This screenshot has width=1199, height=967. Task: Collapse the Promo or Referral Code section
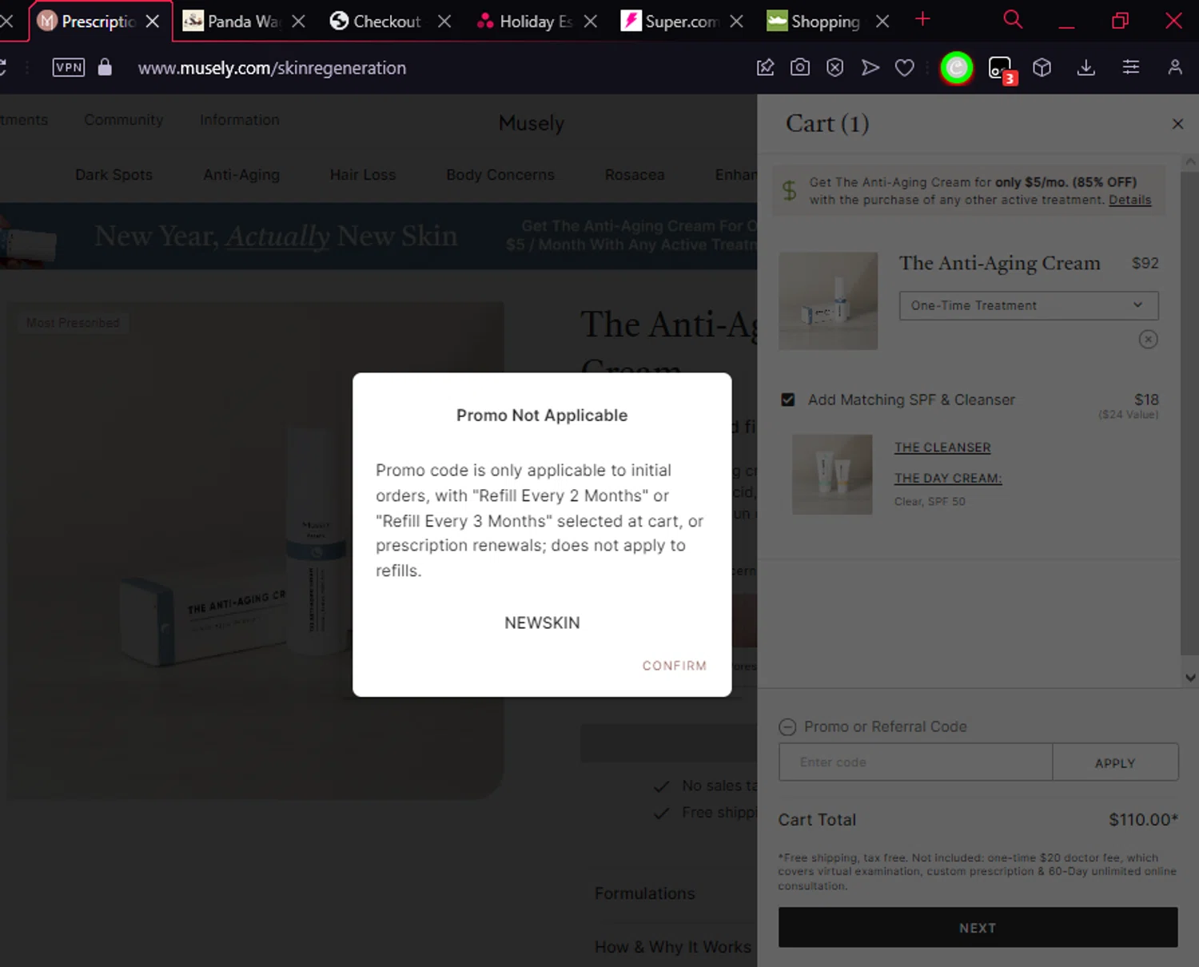[x=787, y=726]
